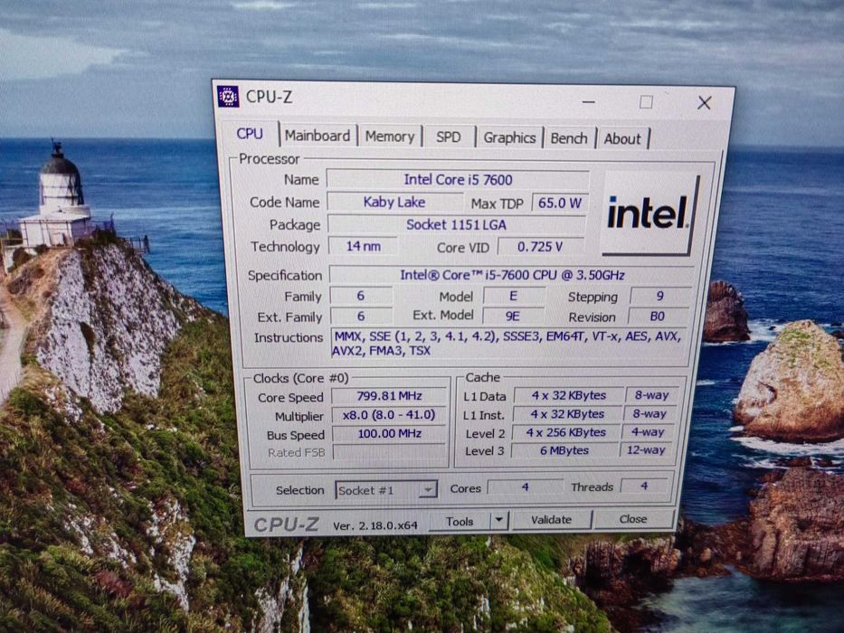Click the Revision value B0
The width and height of the screenshot is (844, 633).
(658, 316)
